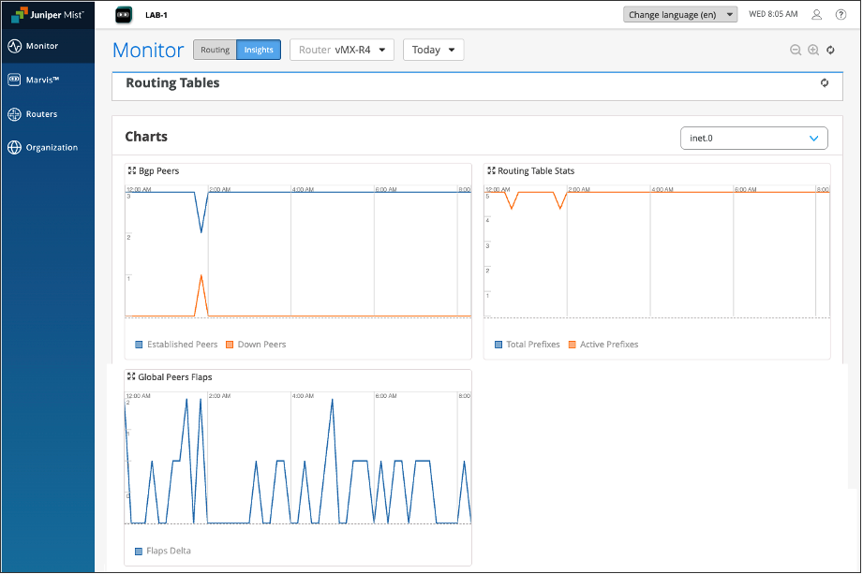Screen dimensions: 863x574
Task: Expand the Global Peers Flaps chart
Action: pos(132,377)
